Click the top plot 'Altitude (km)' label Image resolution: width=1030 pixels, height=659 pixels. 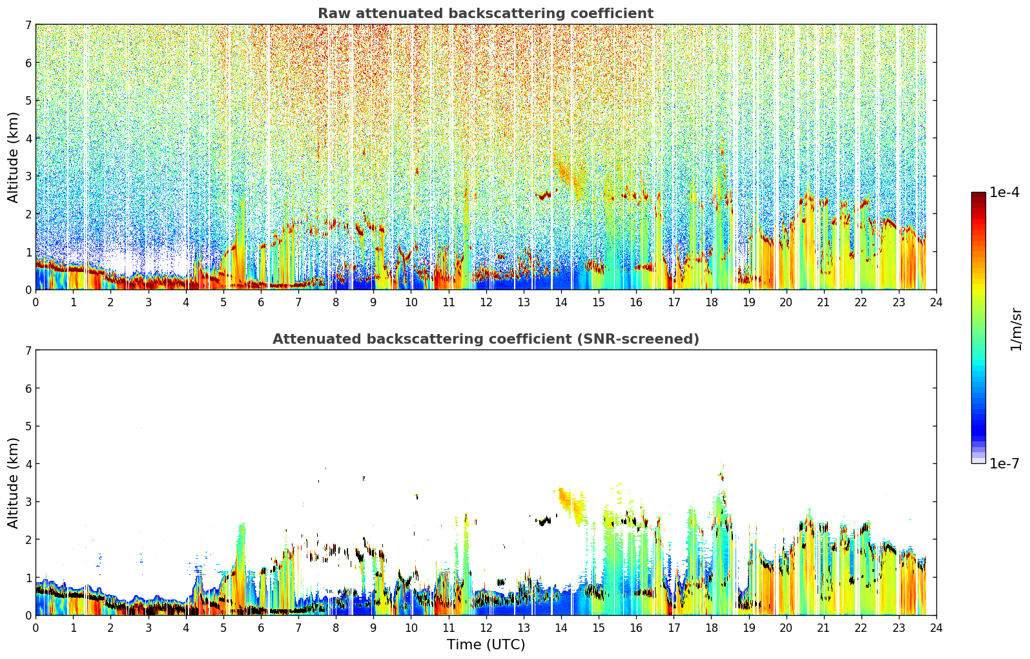click(14, 157)
